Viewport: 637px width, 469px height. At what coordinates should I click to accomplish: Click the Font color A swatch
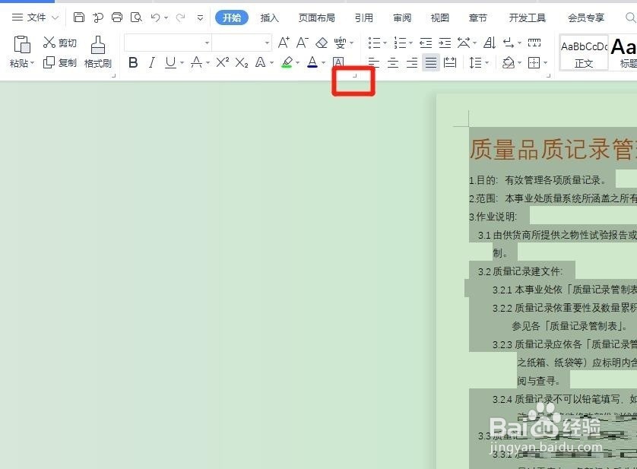[x=312, y=62]
